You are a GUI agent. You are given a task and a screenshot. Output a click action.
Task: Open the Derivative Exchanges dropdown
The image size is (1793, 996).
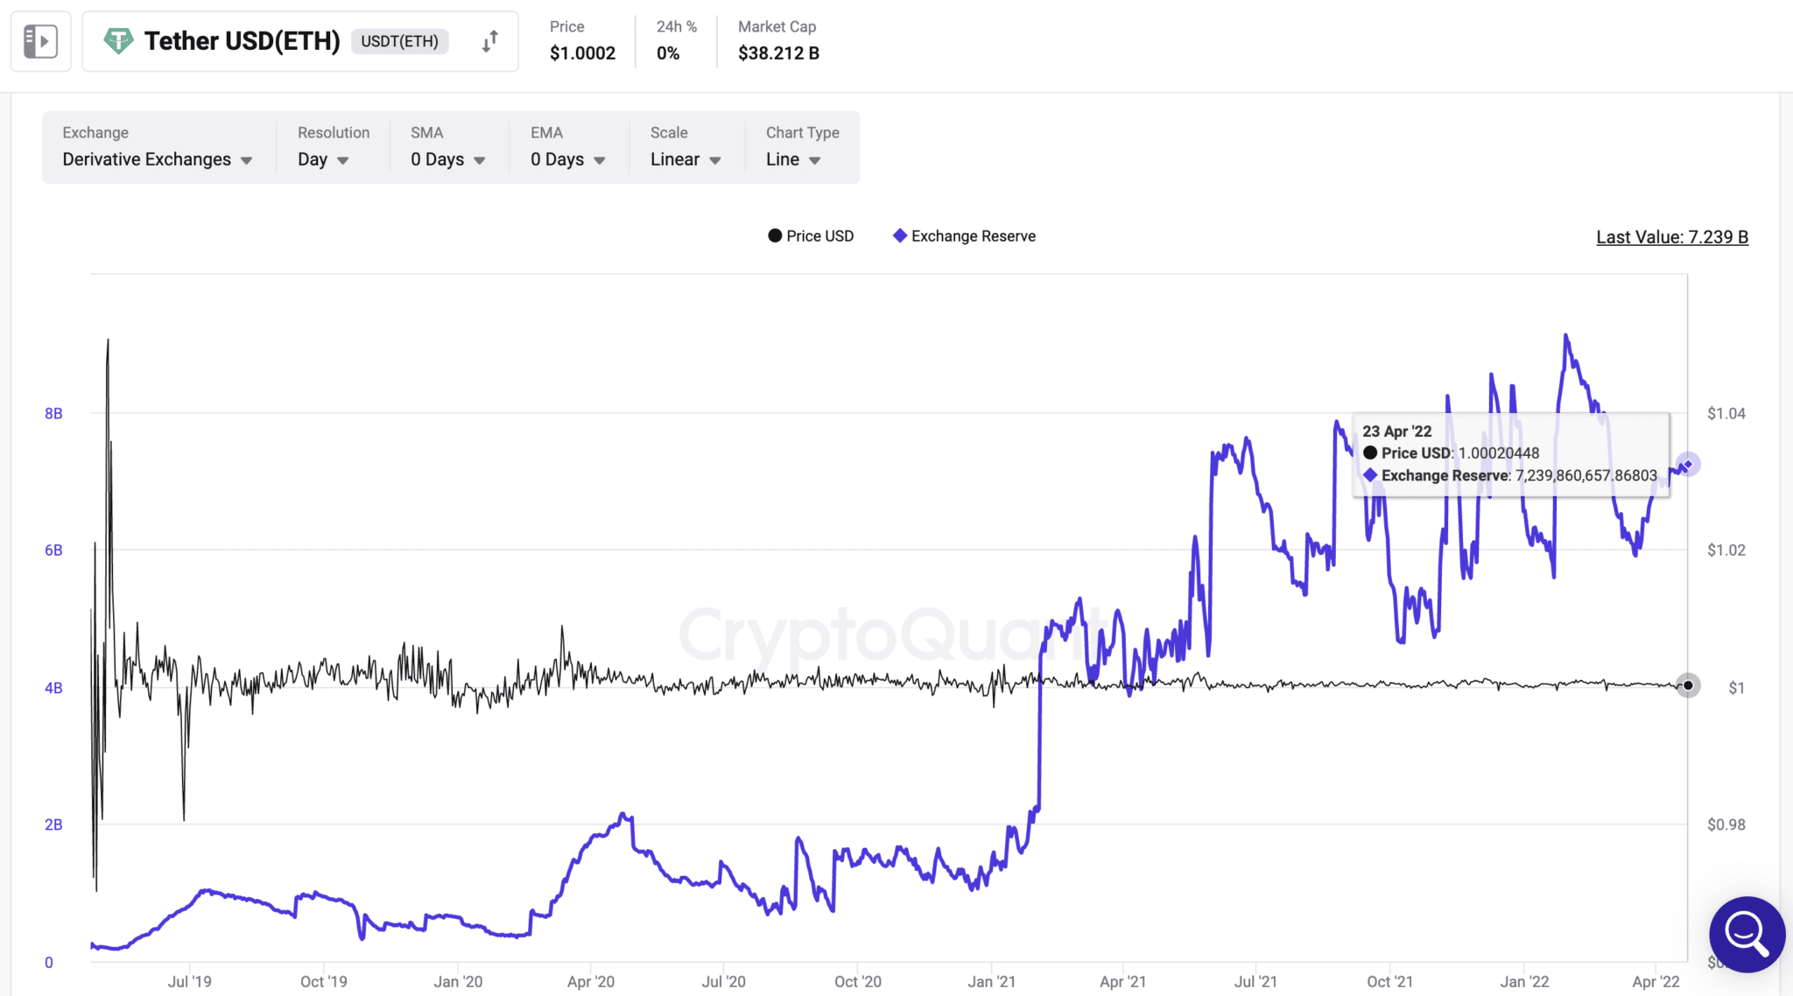[158, 159]
